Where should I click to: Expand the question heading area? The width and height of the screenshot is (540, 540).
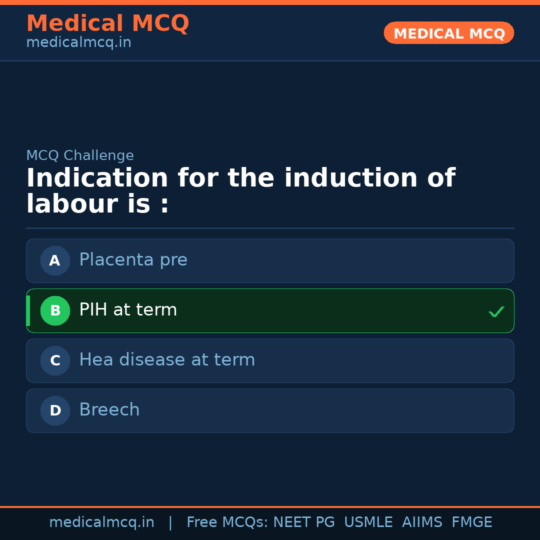click(240, 190)
